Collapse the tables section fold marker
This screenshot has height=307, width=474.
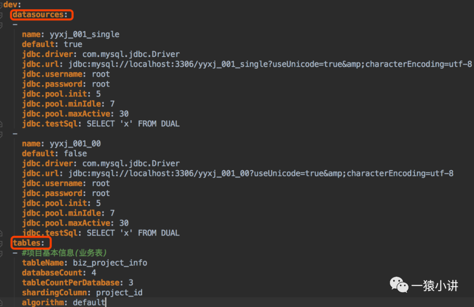tap(1, 243)
